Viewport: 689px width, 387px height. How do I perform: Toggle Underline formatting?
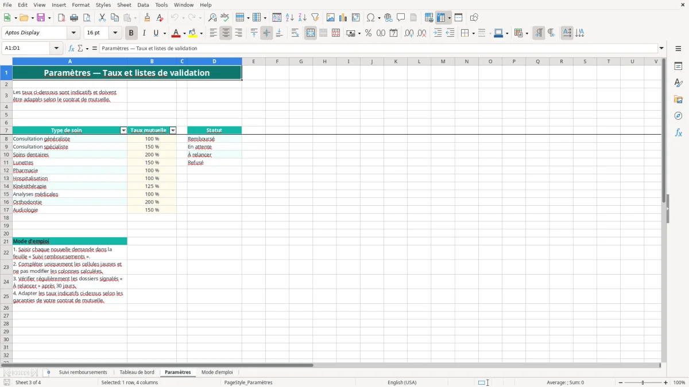pos(156,33)
